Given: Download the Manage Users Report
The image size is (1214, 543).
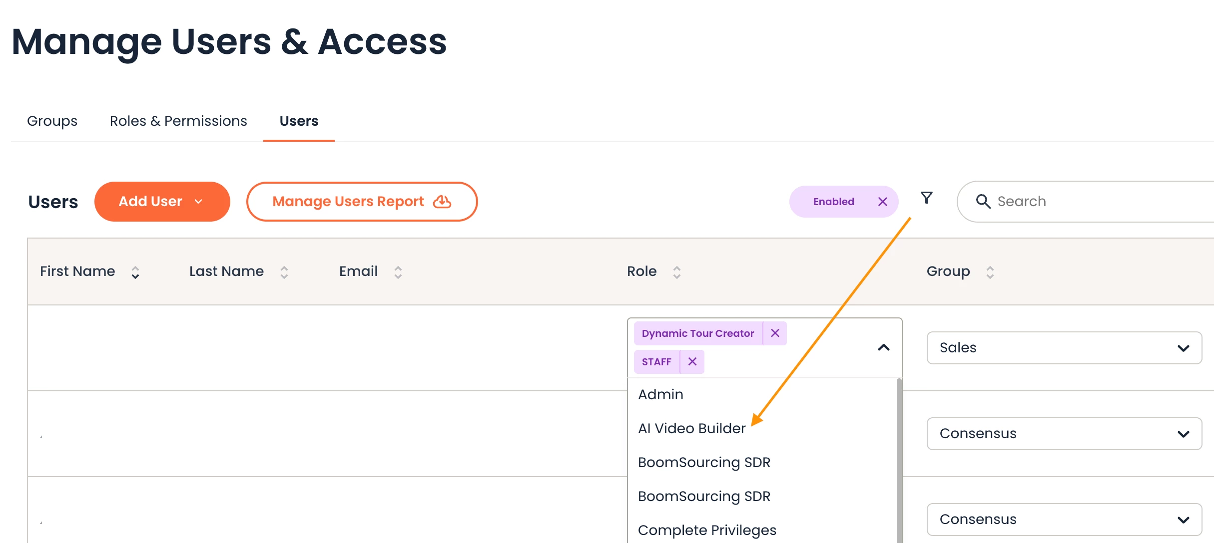Looking at the screenshot, I should pos(362,202).
